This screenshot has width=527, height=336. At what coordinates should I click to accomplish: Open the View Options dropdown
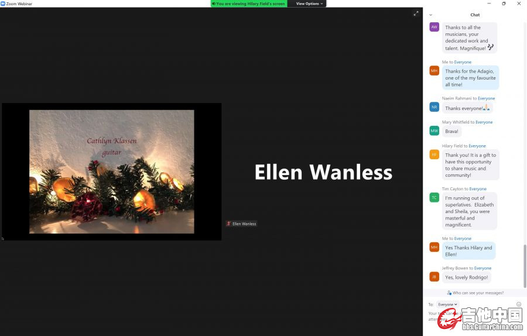tap(309, 4)
